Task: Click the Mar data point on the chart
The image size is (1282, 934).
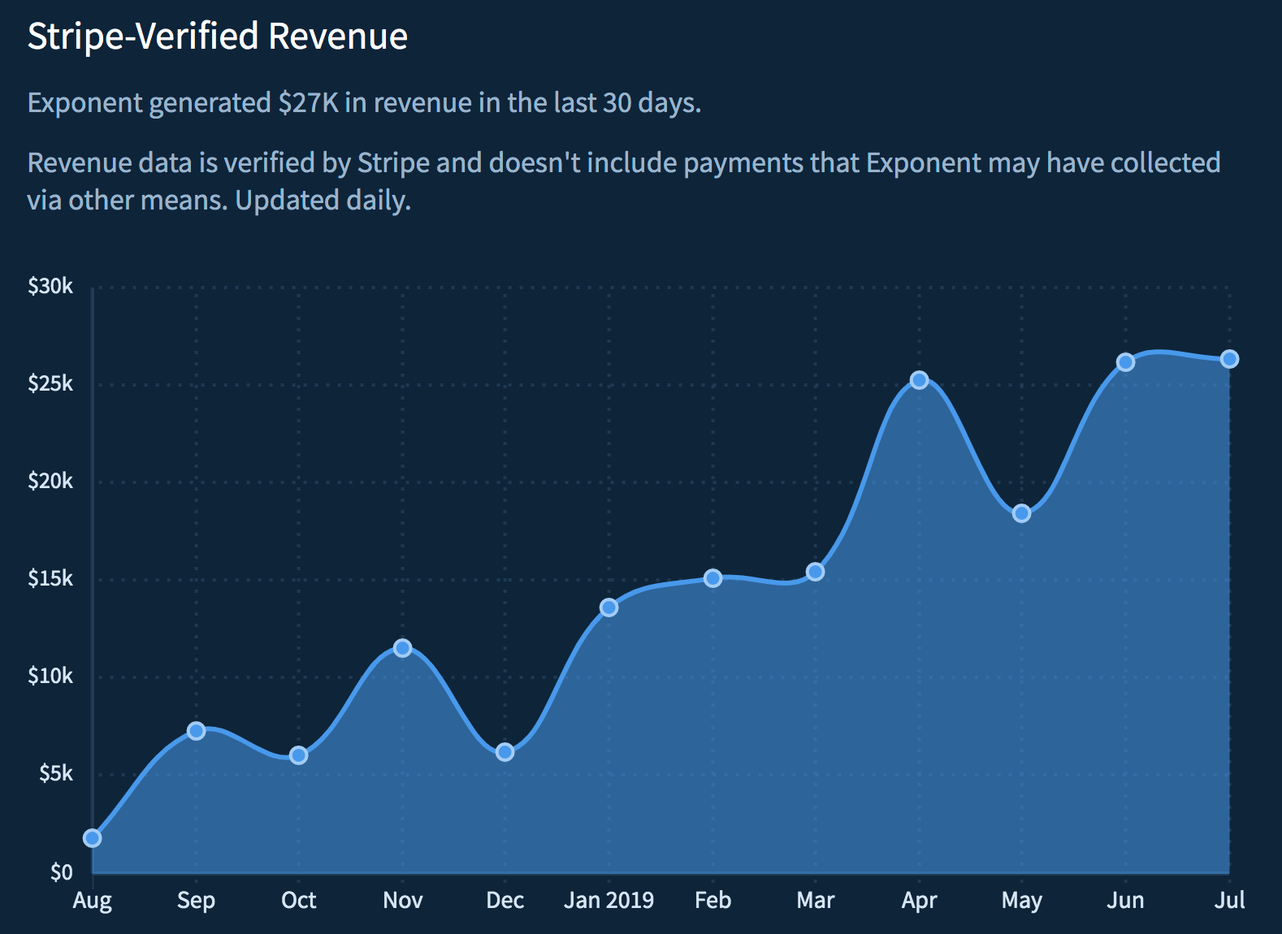Action: click(x=816, y=572)
